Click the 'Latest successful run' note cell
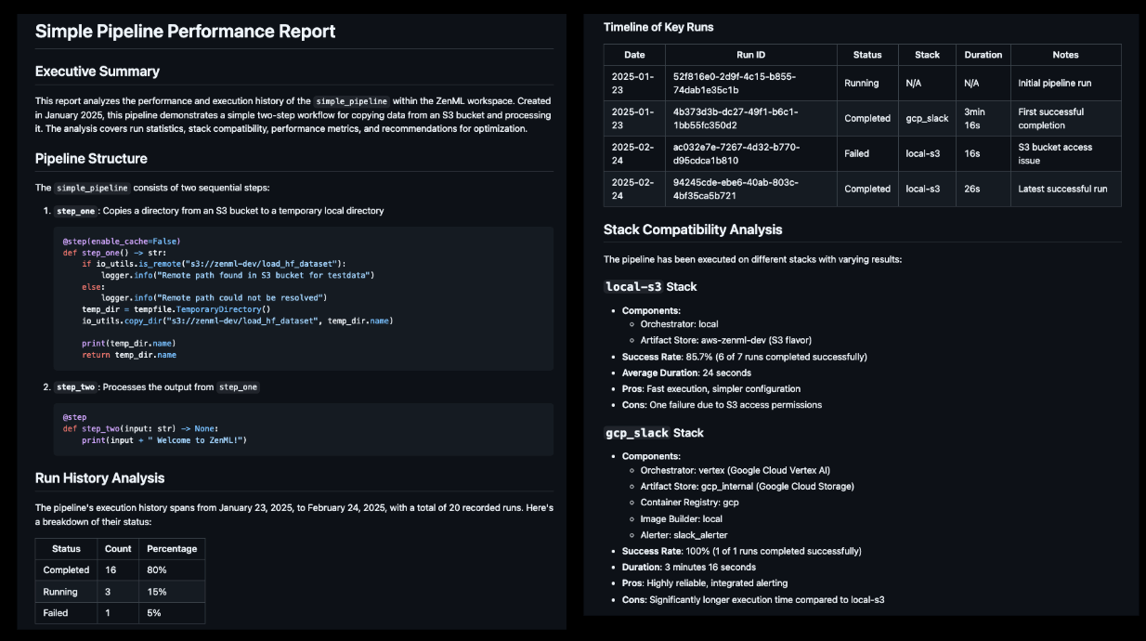Image resolution: width=1146 pixels, height=641 pixels. point(1062,189)
